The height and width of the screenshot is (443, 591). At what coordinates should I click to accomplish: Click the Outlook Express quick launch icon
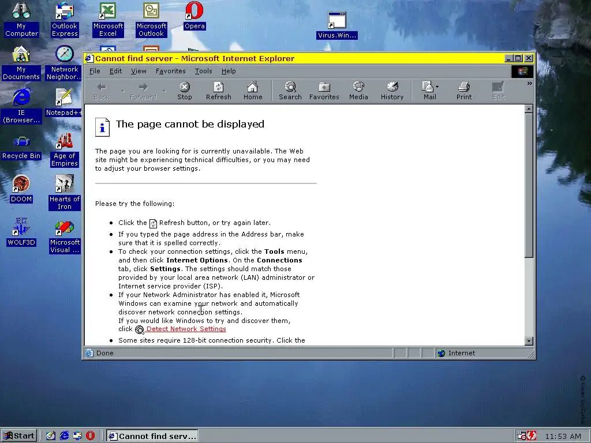coord(78,436)
